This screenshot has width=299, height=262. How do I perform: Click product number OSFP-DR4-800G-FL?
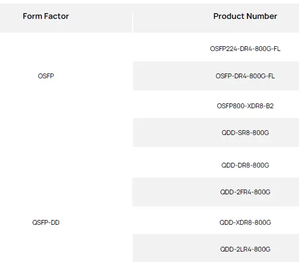[x=245, y=76]
